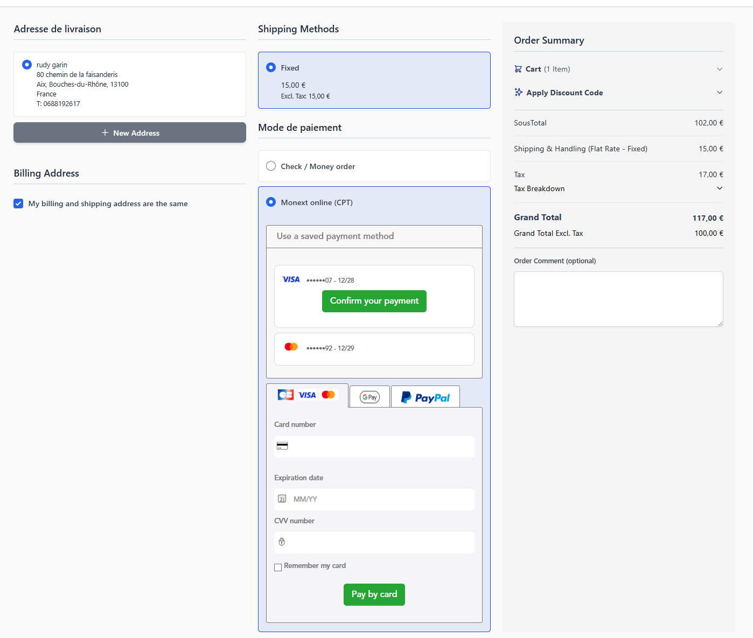Click the shopping cart icon in Order Summary
753x638 pixels.
(518, 69)
